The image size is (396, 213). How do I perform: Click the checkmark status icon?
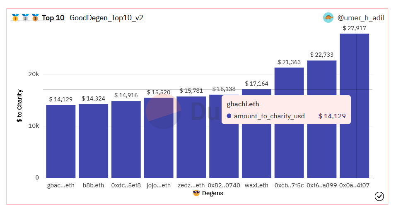click(379, 196)
